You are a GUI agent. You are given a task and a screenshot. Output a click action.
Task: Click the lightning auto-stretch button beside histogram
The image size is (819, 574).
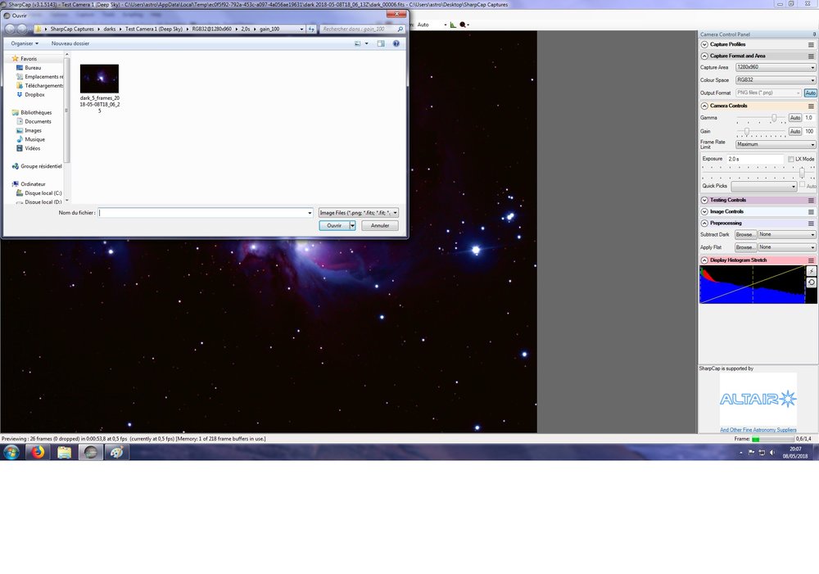coord(811,271)
